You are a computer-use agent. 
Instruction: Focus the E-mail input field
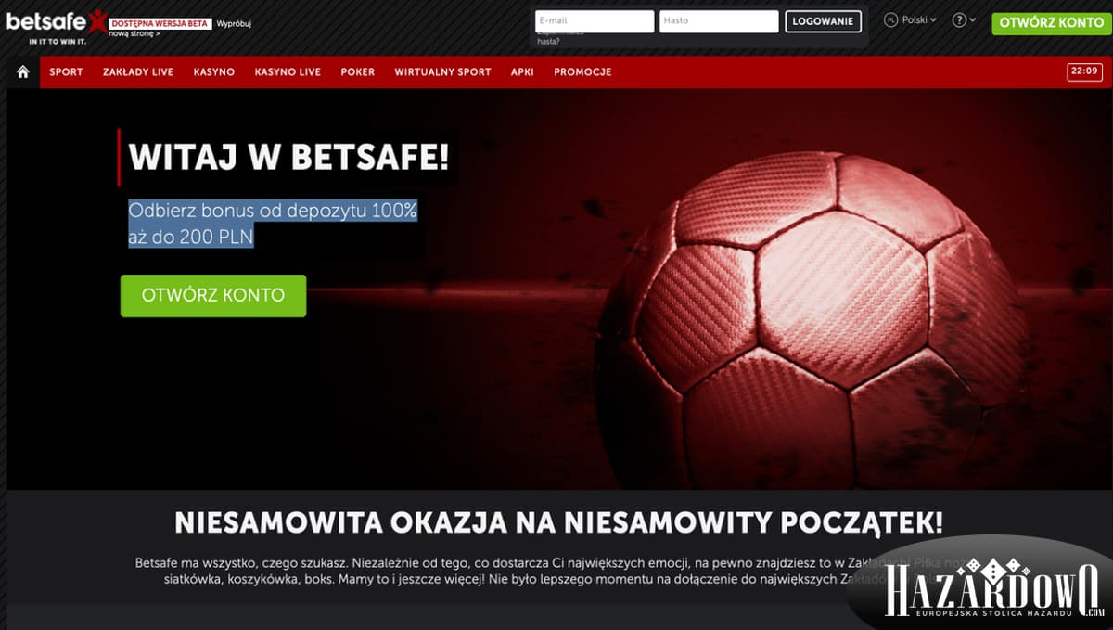(595, 21)
